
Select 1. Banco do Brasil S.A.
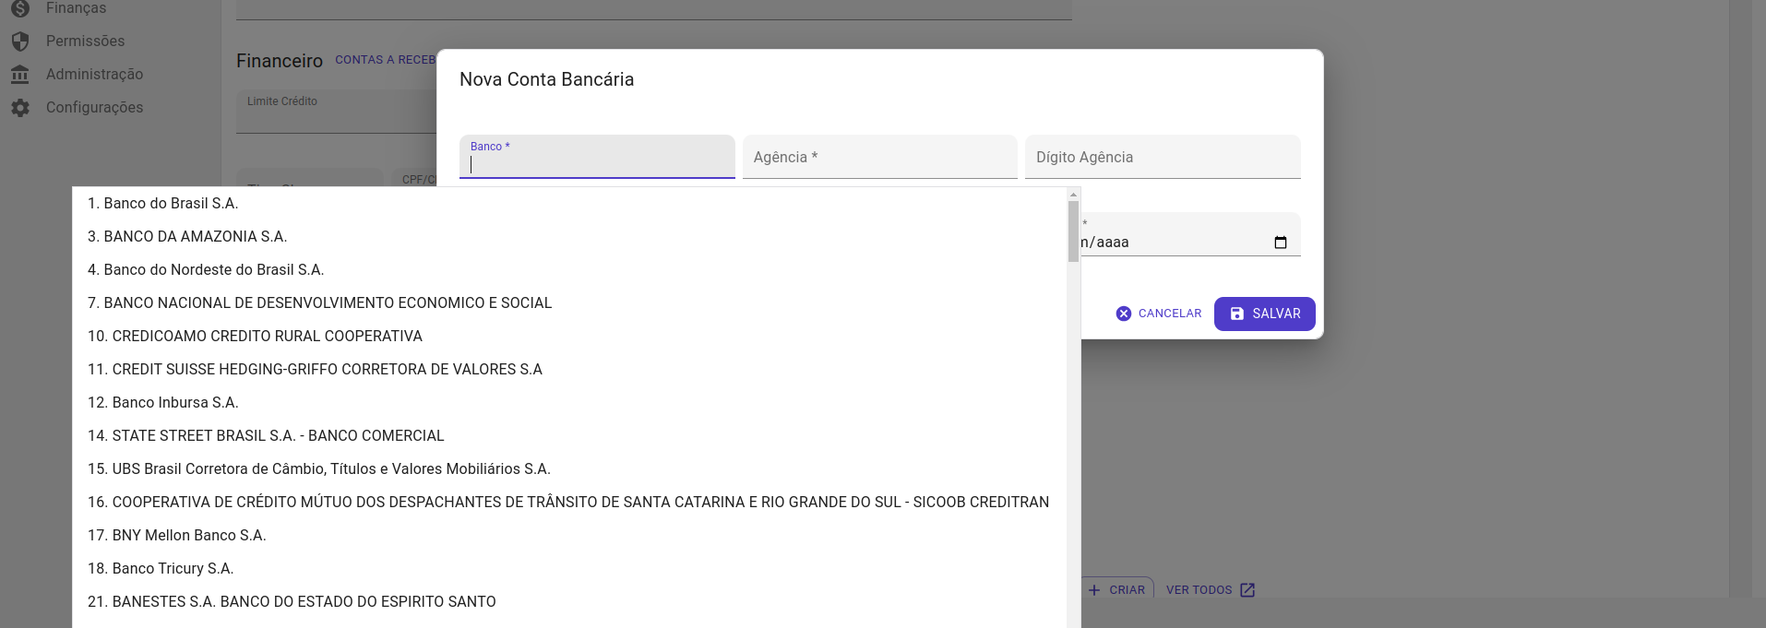click(x=569, y=203)
